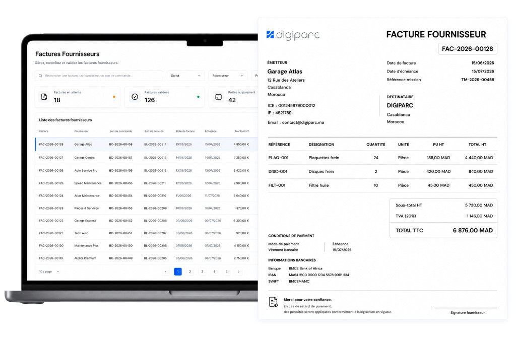Viewport: 516px width, 337px height.
Task: Select page 3 in pagination
Action: tap(202, 272)
